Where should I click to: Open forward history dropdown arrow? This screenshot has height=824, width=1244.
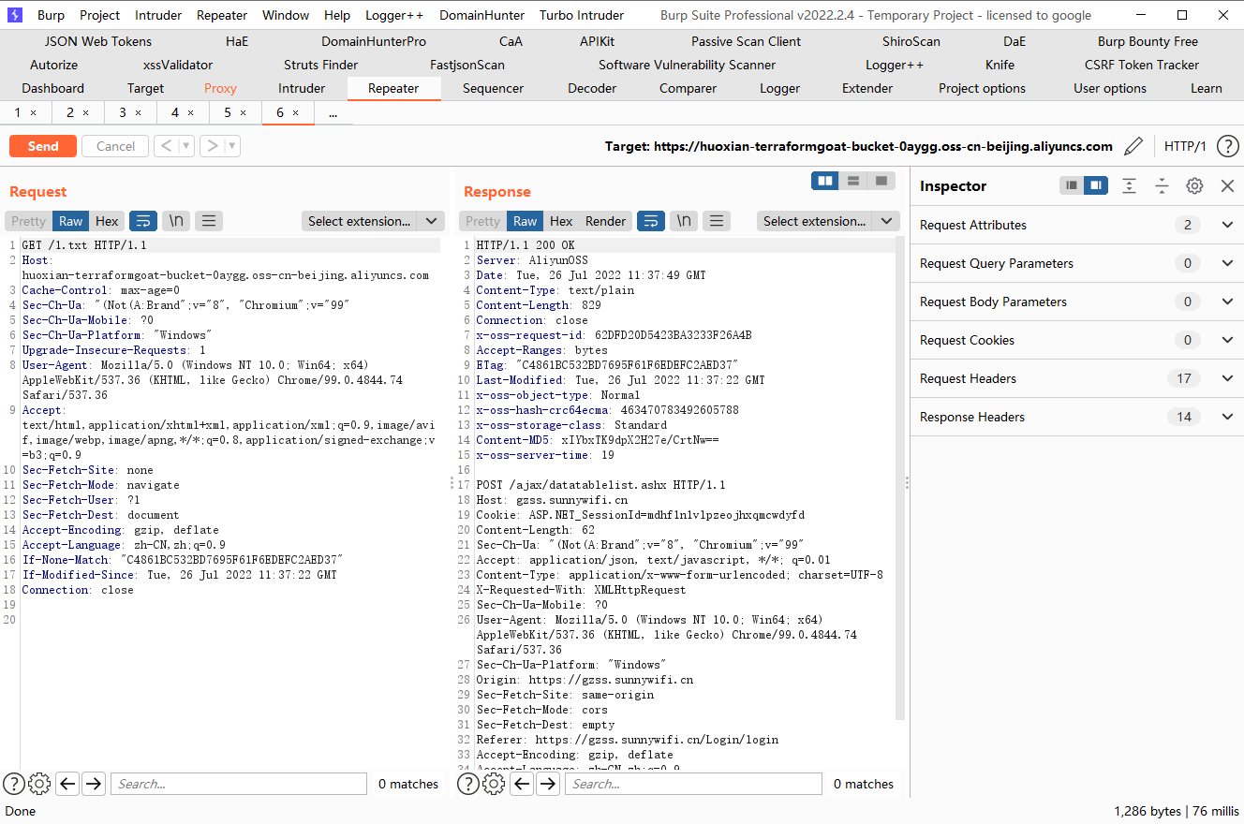point(232,146)
